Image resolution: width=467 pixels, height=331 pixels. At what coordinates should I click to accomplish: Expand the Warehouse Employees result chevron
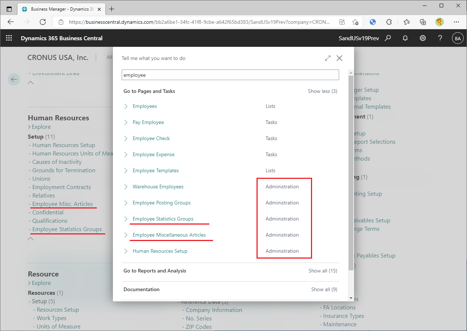point(126,187)
